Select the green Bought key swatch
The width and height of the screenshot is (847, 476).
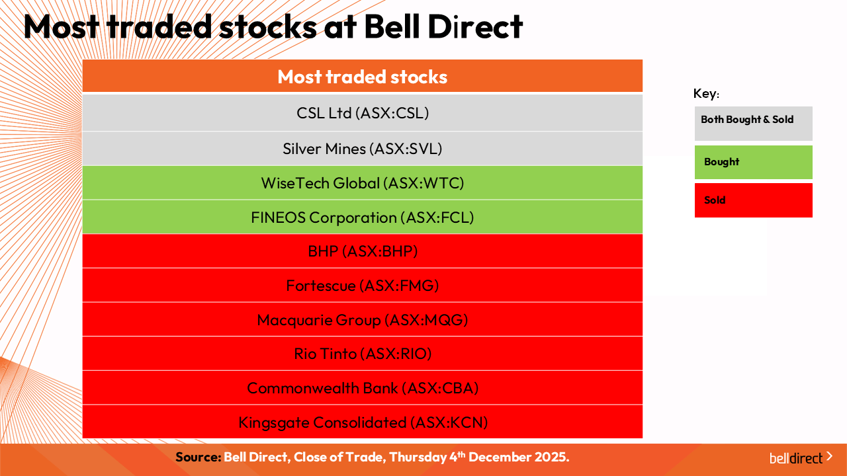click(x=753, y=162)
